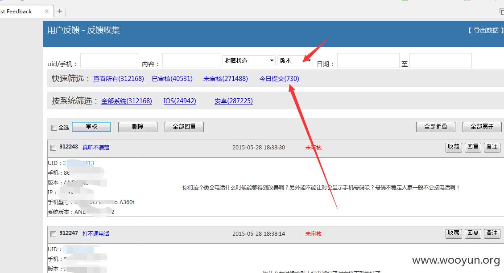Toggle the 全选 checkbox
The image size is (504, 273).
pyautogui.click(x=54, y=128)
